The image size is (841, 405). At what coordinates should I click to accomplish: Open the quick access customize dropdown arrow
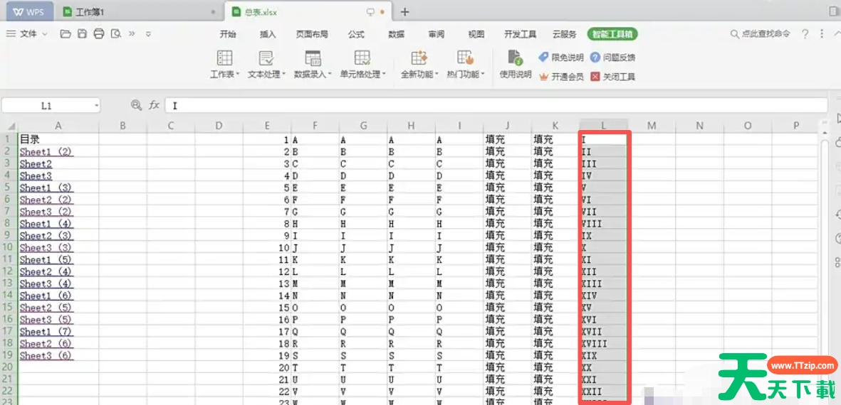pyautogui.click(x=149, y=34)
